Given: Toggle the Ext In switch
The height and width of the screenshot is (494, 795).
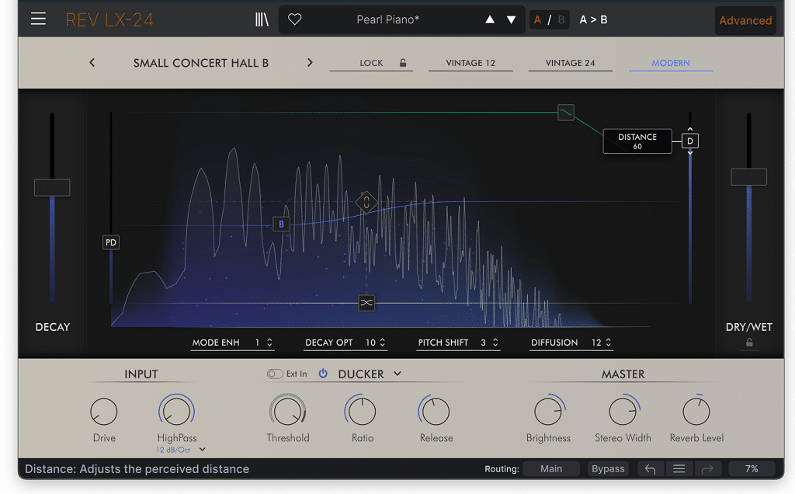Looking at the screenshot, I should 275,374.
